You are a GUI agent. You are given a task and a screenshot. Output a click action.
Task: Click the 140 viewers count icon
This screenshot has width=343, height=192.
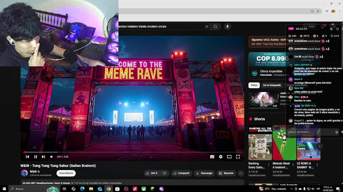[x=290, y=36]
